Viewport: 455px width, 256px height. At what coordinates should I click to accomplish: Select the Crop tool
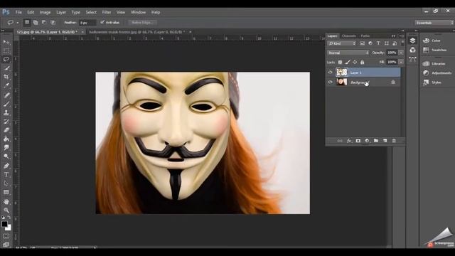(x=6, y=77)
